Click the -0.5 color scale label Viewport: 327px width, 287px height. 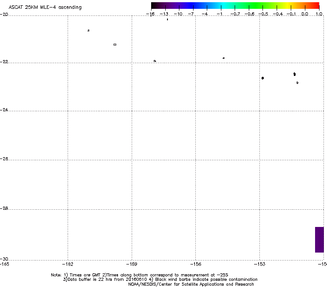click(263, 14)
